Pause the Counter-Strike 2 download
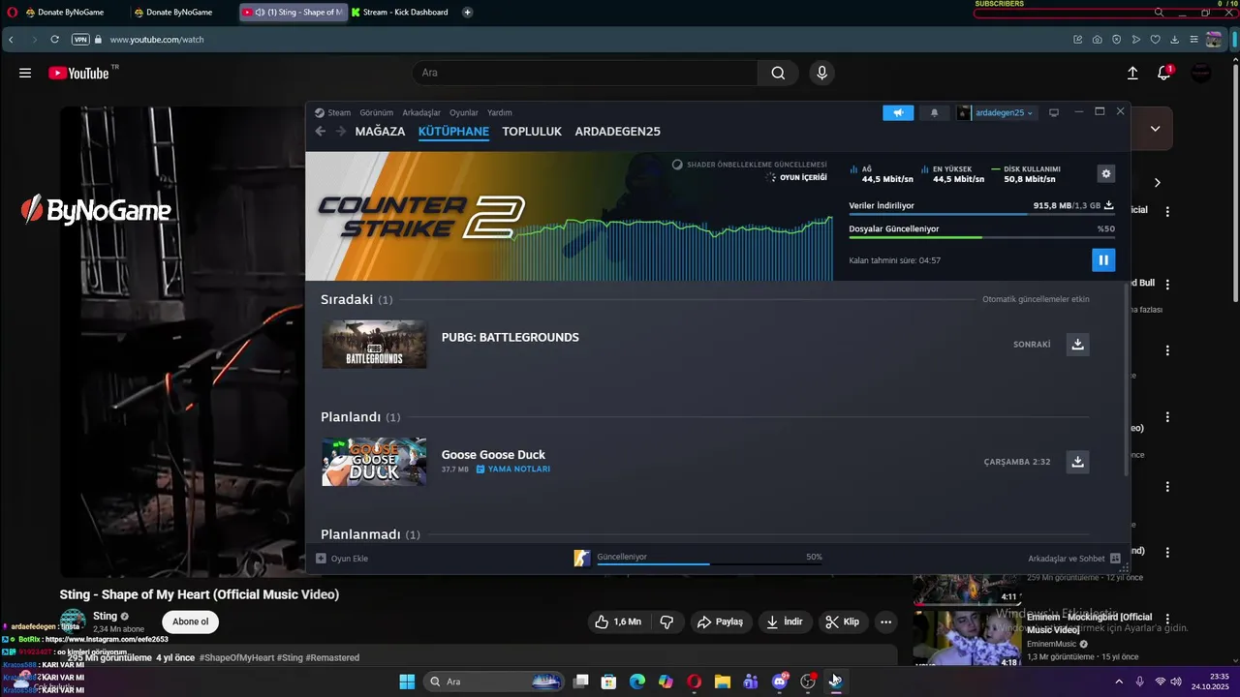Image resolution: width=1240 pixels, height=697 pixels. [1102, 259]
